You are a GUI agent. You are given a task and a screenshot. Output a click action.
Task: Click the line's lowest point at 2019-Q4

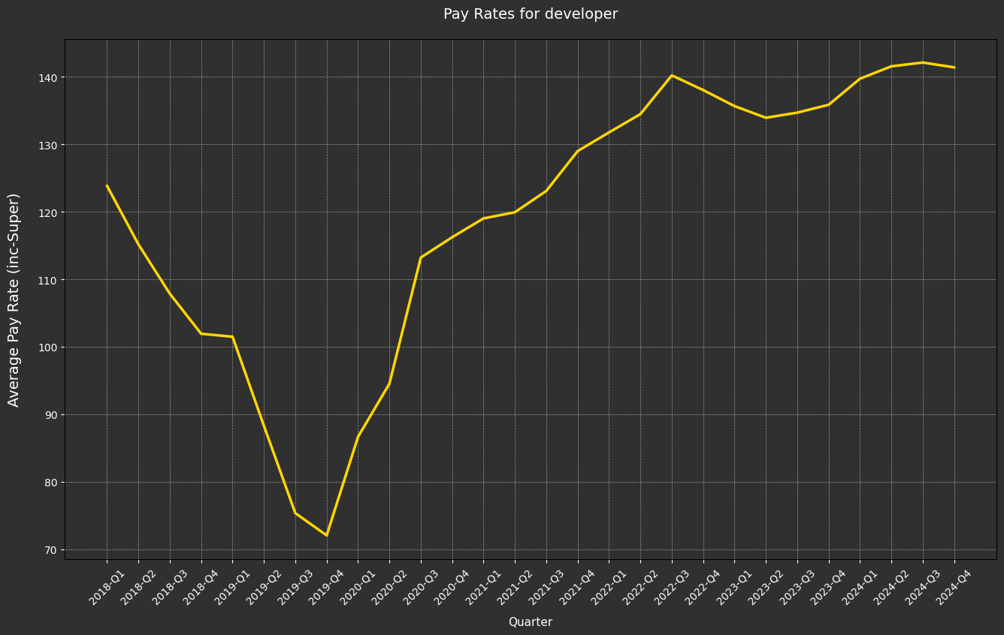pyautogui.click(x=326, y=535)
